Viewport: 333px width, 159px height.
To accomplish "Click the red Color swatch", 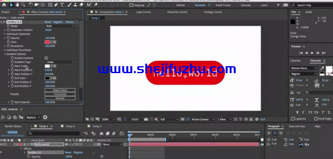I will pyautogui.click(x=47, y=42).
